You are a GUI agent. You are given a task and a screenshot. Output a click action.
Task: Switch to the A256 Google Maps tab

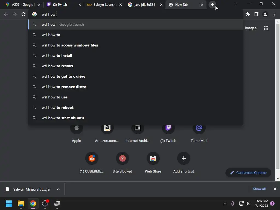click(22, 5)
